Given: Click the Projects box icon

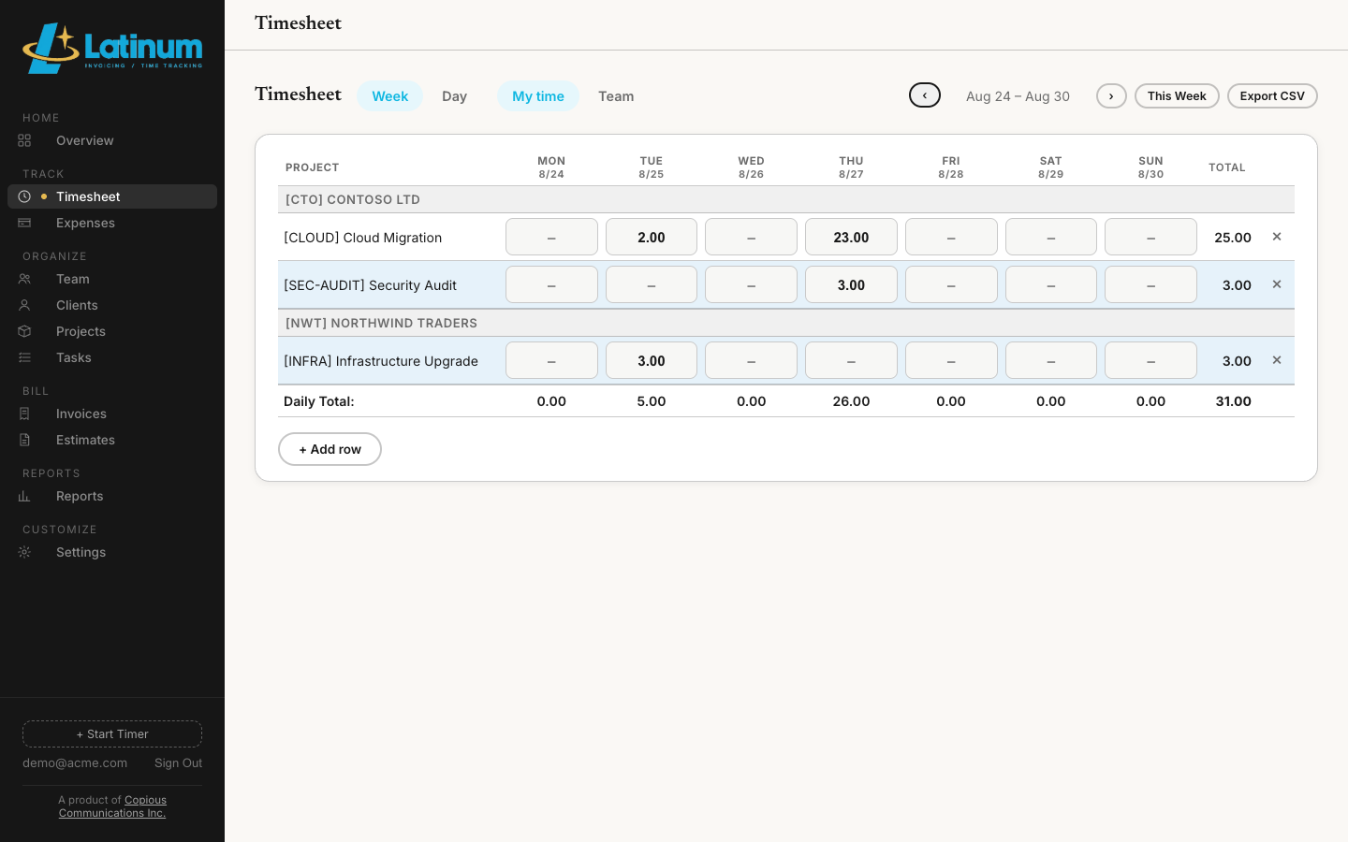Looking at the screenshot, I should point(24,331).
